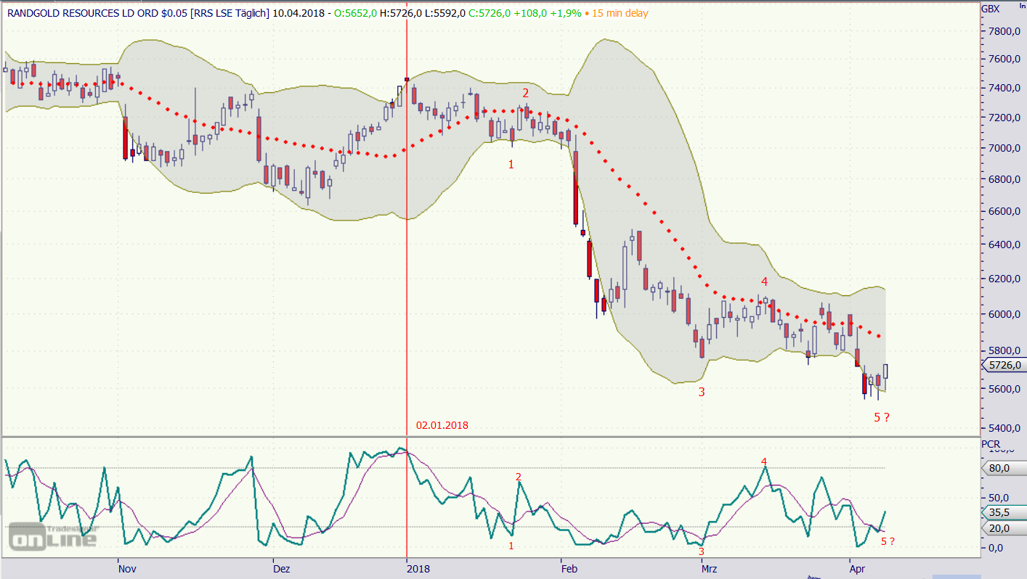Click the 20,0 level marker on PCR axis
The height and width of the screenshot is (579, 1027).
(1003, 528)
